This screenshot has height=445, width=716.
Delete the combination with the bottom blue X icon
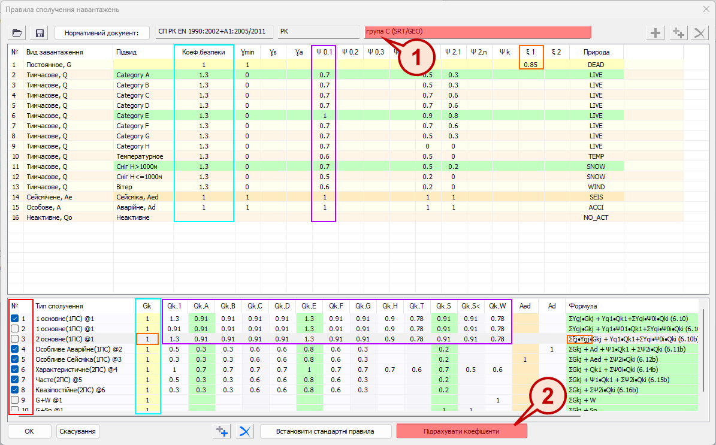(x=244, y=431)
